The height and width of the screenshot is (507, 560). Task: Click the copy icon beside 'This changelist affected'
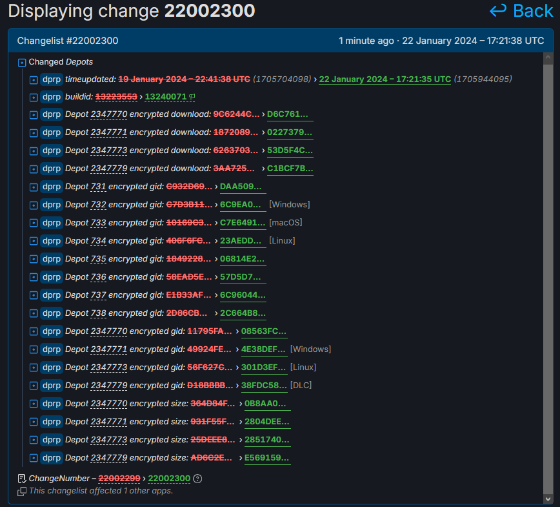[22, 491]
